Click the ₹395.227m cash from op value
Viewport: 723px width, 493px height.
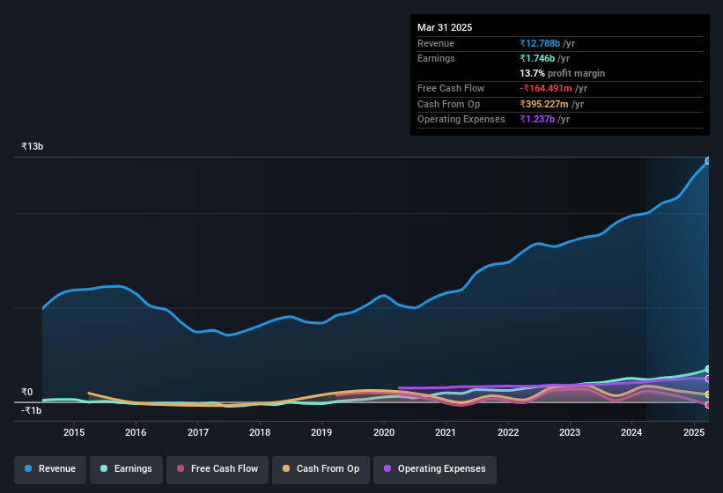coord(543,104)
